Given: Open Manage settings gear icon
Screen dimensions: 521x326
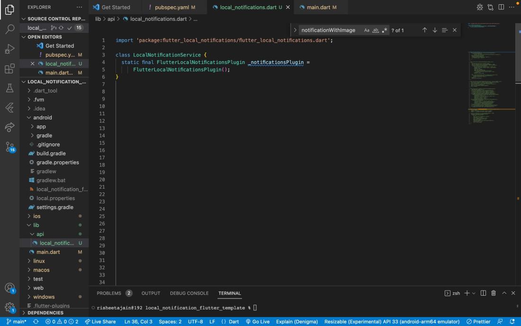Looking at the screenshot, I should 9,307.
